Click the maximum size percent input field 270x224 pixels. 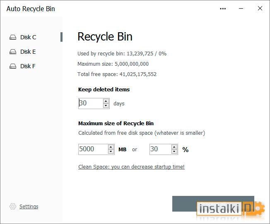coord(161,149)
